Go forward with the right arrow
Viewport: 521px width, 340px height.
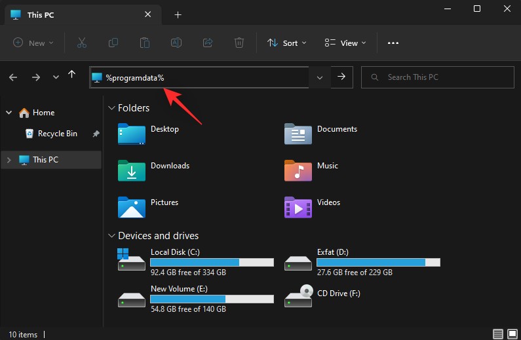[x=36, y=78]
